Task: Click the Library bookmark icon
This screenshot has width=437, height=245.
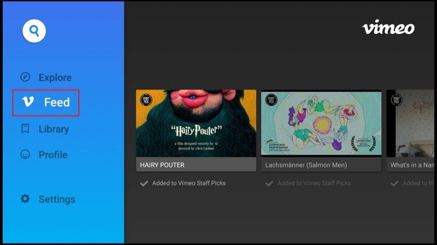Action: click(x=25, y=128)
